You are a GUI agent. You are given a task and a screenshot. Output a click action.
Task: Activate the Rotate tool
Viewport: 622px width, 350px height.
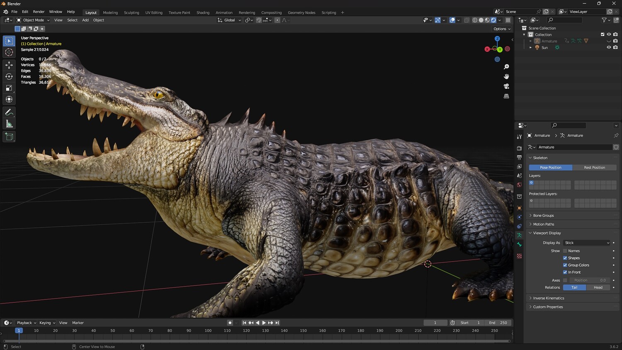coord(9,76)
